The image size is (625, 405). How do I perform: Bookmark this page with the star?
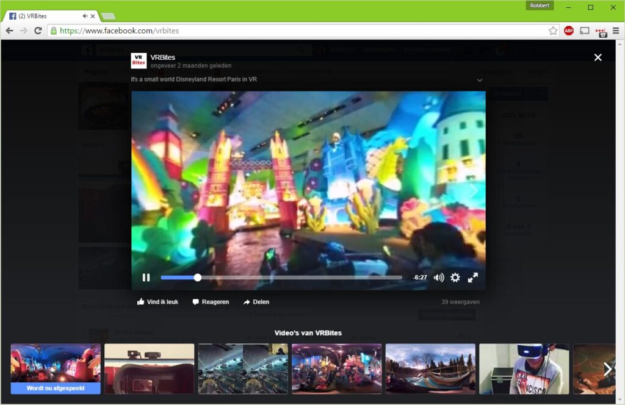coord(553,30)
